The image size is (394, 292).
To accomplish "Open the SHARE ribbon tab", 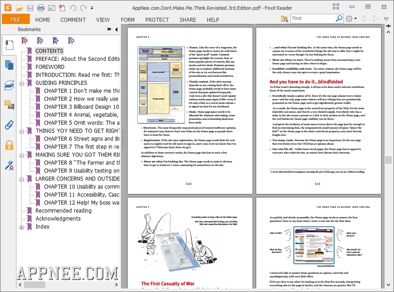I will click(x=188, y=20).
